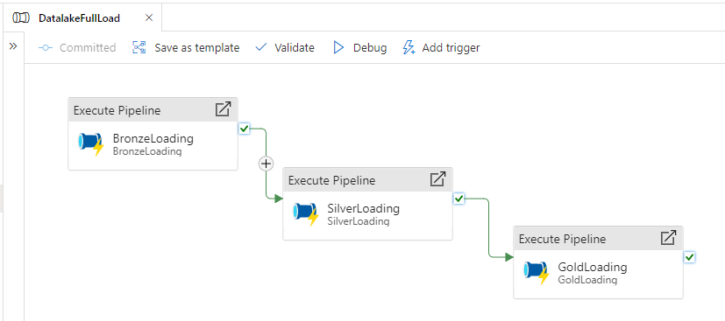Expand the collapsed left side panel
The width and height of the screenshot is (725, 321).
click(13, 46)
